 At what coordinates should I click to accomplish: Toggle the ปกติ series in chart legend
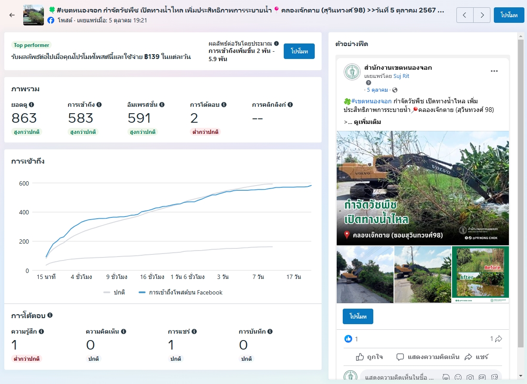tap(114, 292)
